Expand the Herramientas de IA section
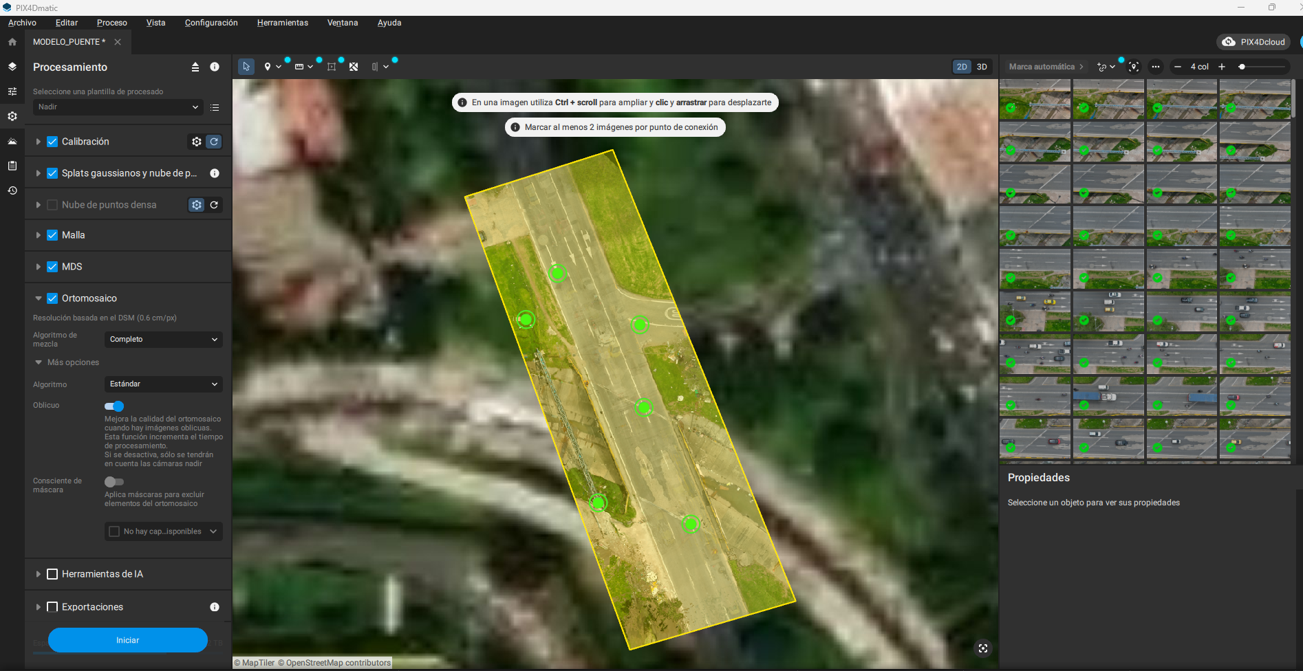This screenshot has height=671, width=1303. [x=38, y=574]
